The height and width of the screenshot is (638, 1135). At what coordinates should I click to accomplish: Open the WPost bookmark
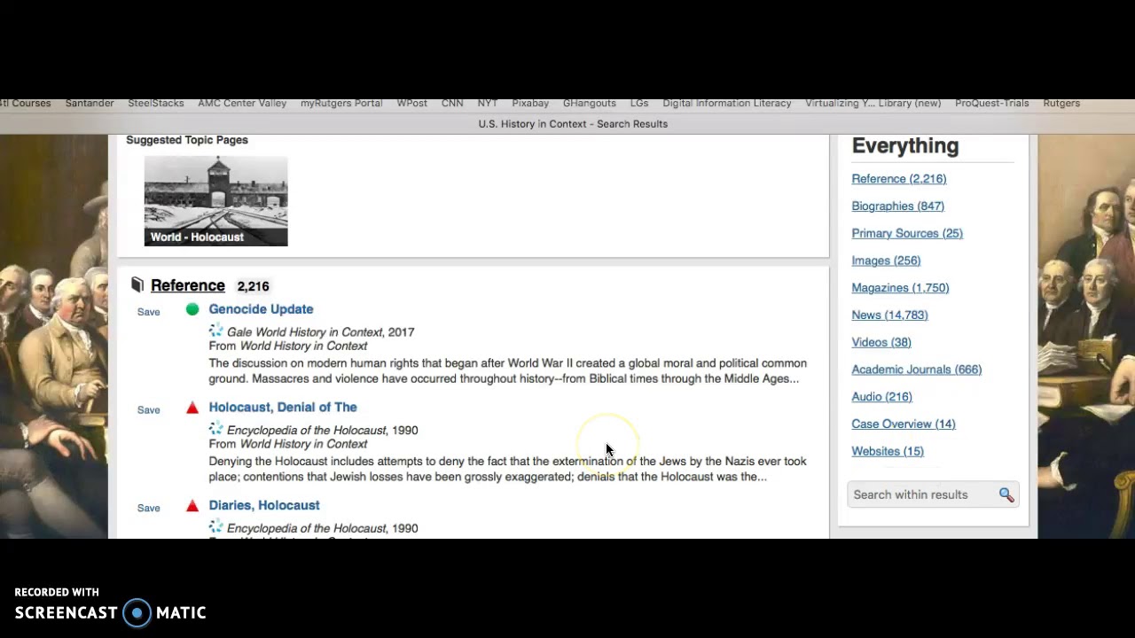coord(411,103)
